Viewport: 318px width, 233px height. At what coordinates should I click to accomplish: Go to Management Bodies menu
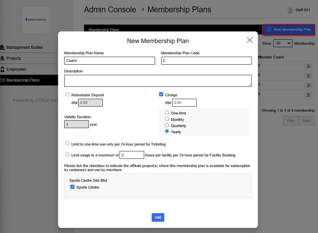pyautogui.click(x=25, y=47)
